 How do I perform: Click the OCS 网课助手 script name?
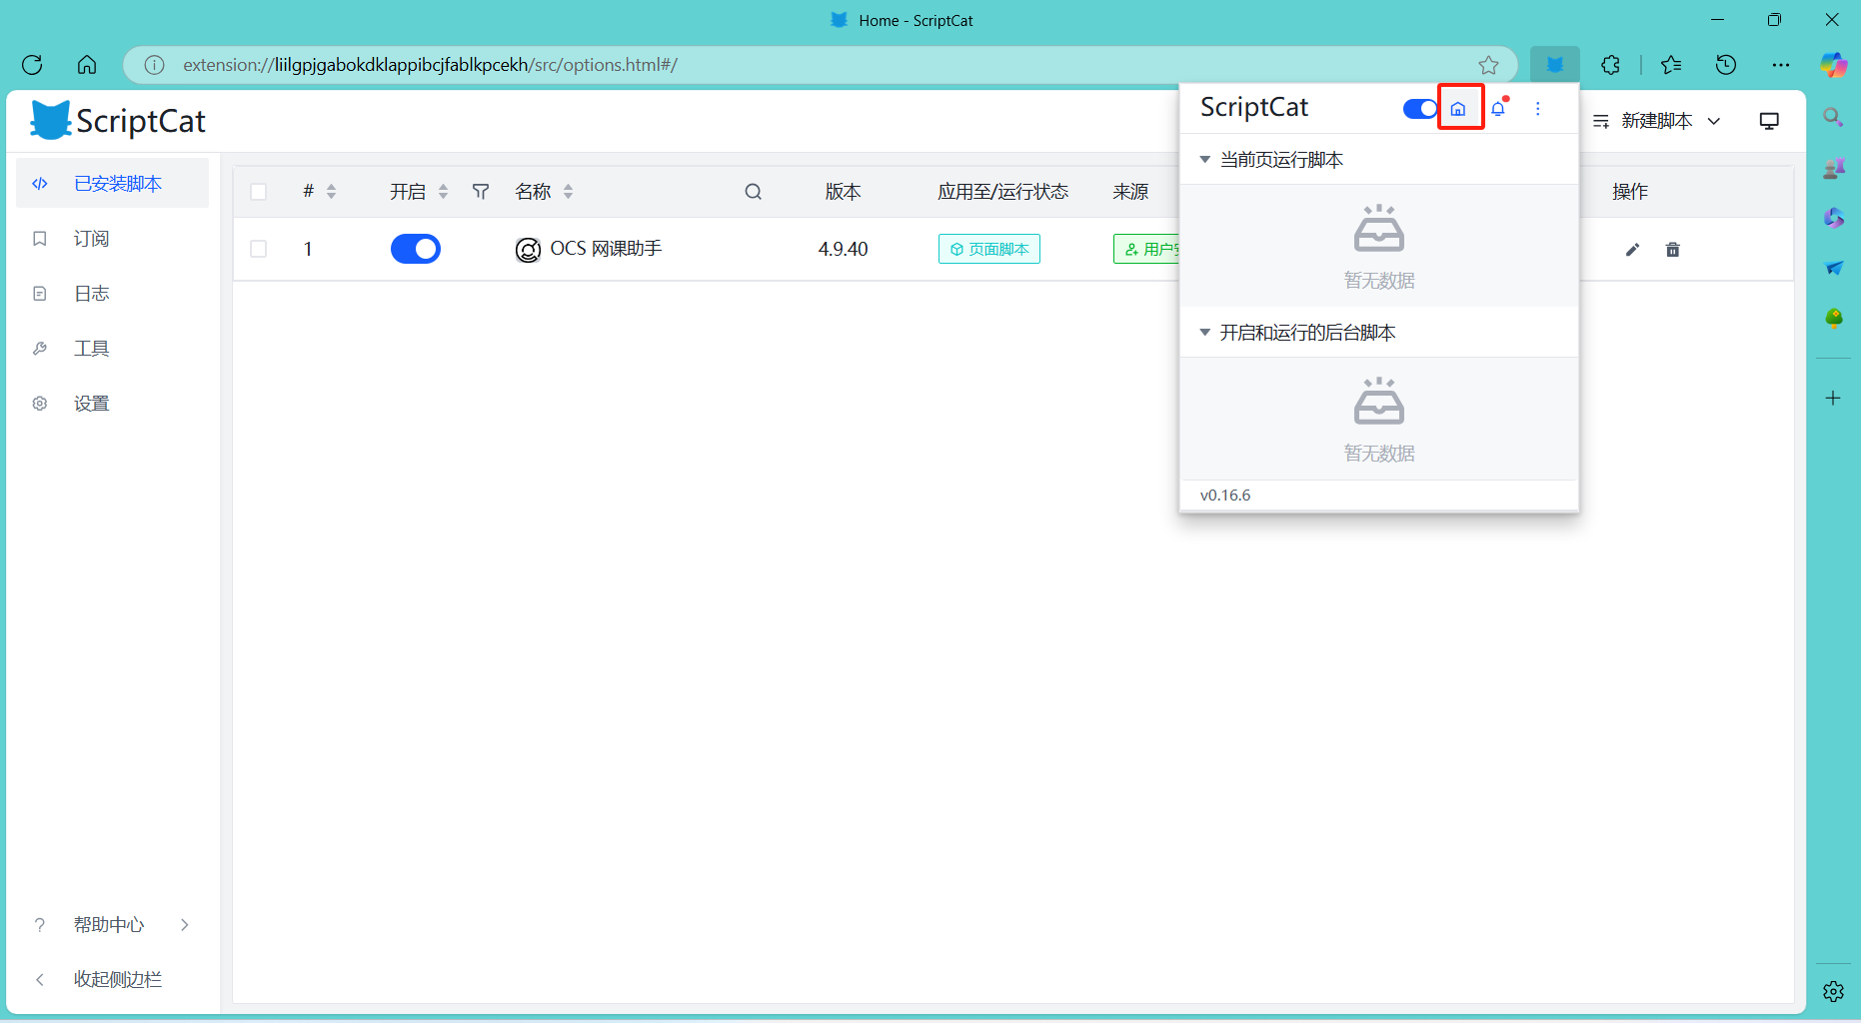click(606, 248)
